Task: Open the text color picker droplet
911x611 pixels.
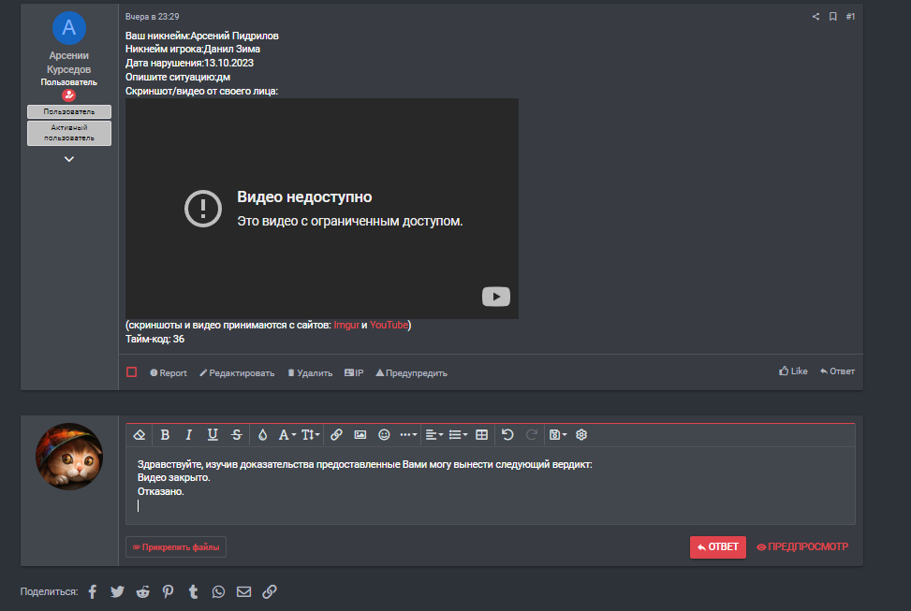Action: point(262,434)
